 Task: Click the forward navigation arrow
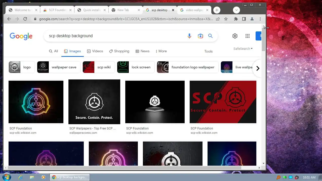point(17,19)
